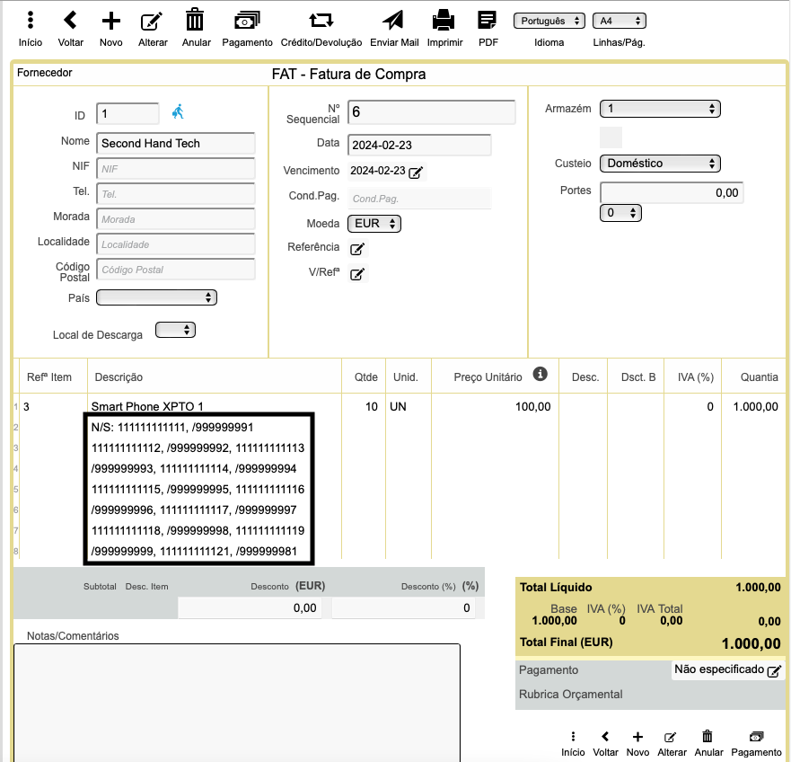The height and width of the screenshot is (762, 791).
Task: Click the supplier lookup person icon next to ID
Action: pyautogui.click(x=178, y=111)
